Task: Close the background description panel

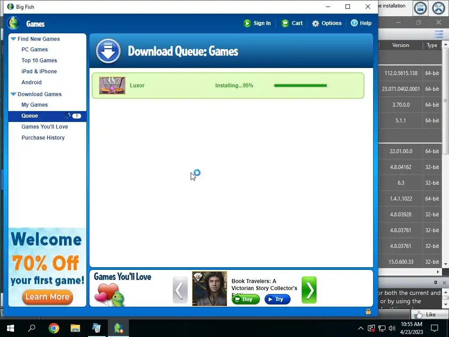Action: tap(444, 283)
